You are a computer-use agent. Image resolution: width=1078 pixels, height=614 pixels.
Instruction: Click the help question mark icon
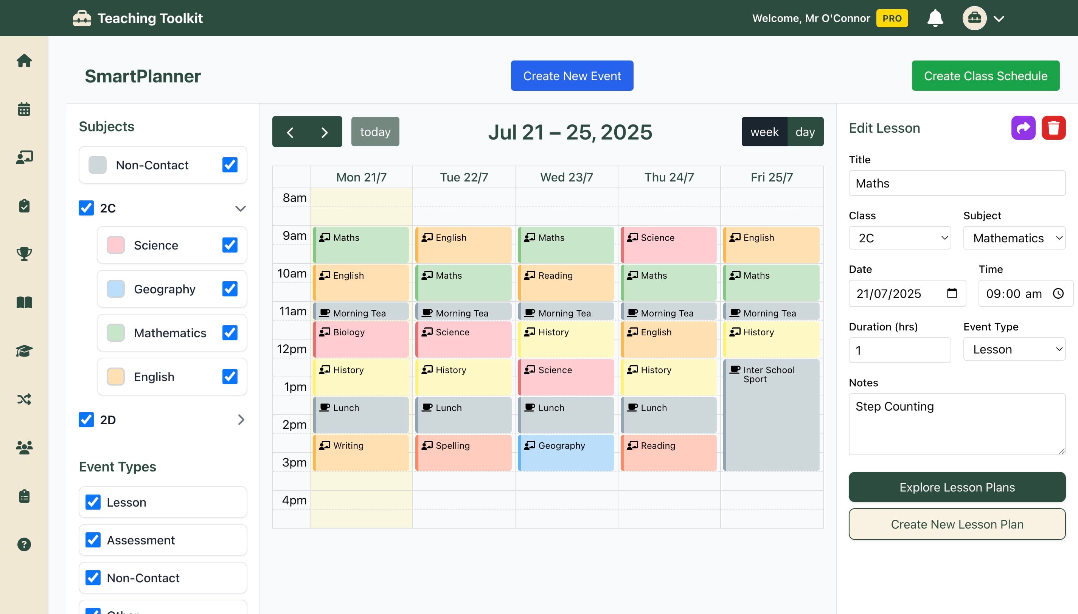24,544
